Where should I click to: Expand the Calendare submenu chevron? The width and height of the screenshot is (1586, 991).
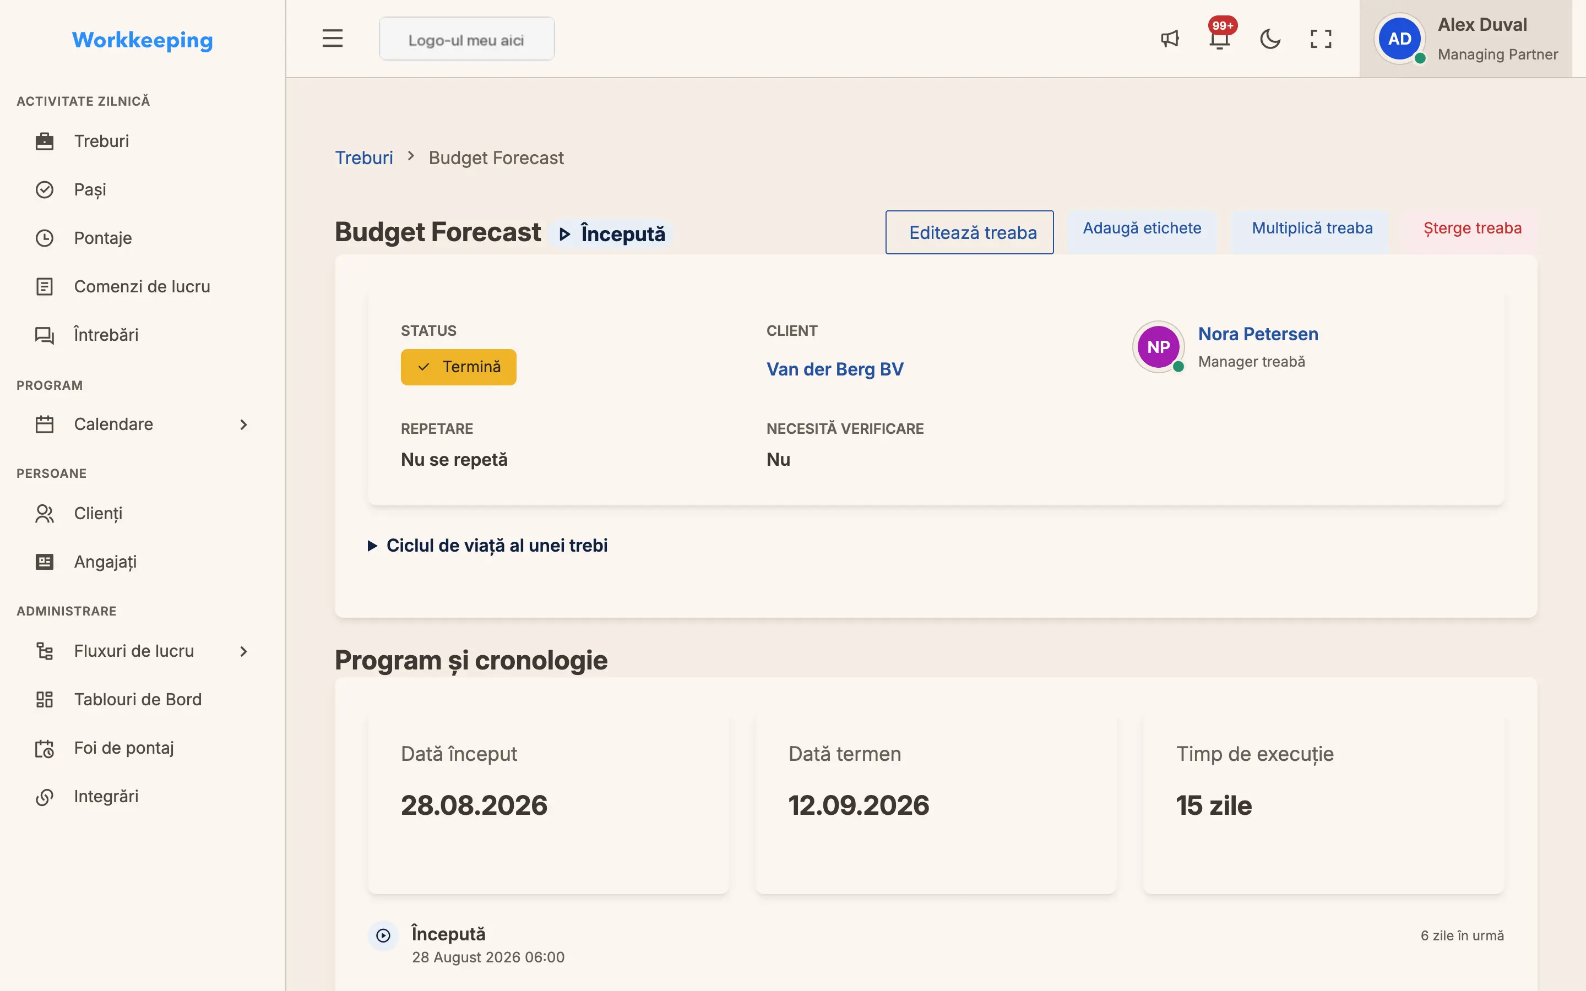click(x=244, y=424)
